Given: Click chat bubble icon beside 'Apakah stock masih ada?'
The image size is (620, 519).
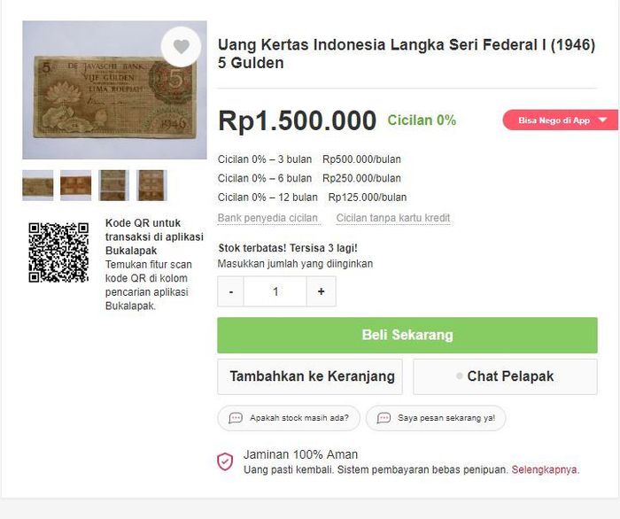Looking at the screenshot, I should tap(236, 418).
